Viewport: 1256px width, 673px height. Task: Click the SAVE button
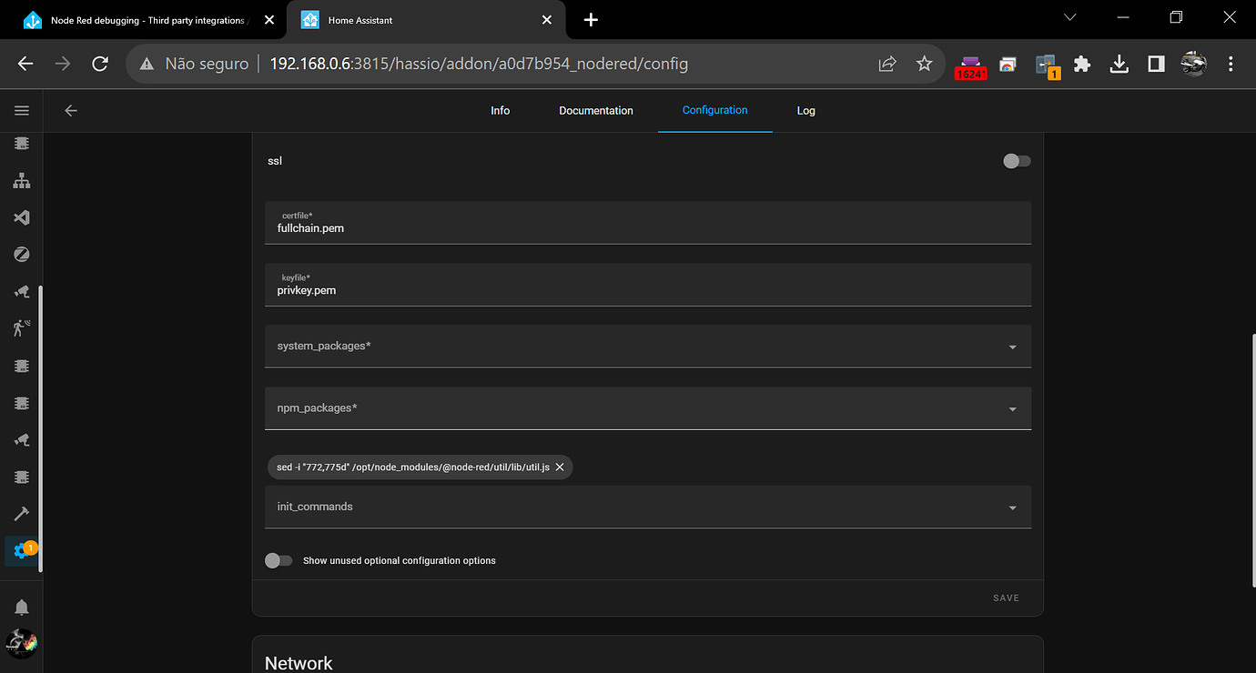1006,598
